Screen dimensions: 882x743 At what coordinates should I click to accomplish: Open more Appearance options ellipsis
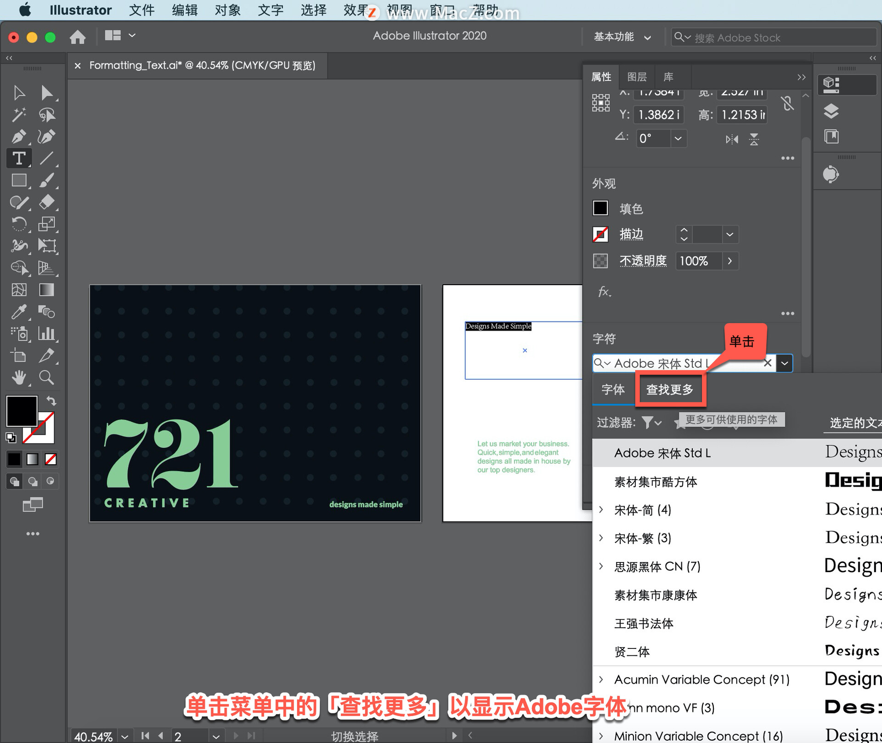pos(787,314)
